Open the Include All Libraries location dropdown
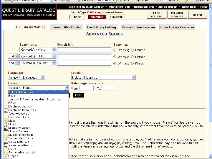 pos(103,77)
